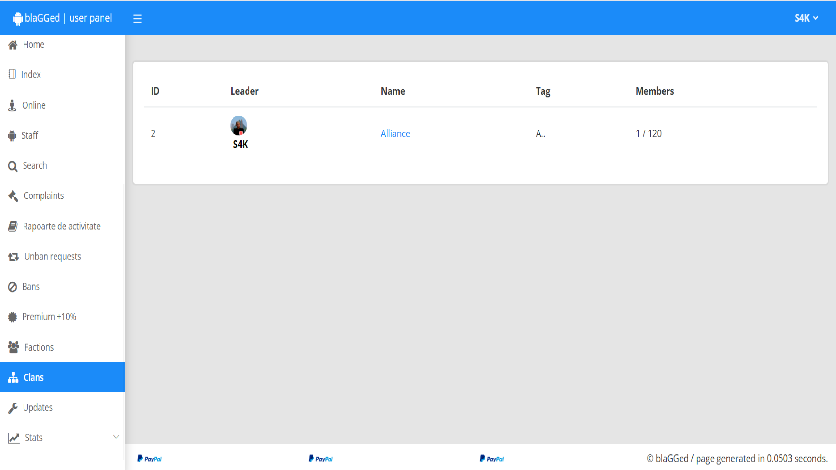Click the Online person icon
This screenshot has height=470, width=836.
tap(12, 105)
